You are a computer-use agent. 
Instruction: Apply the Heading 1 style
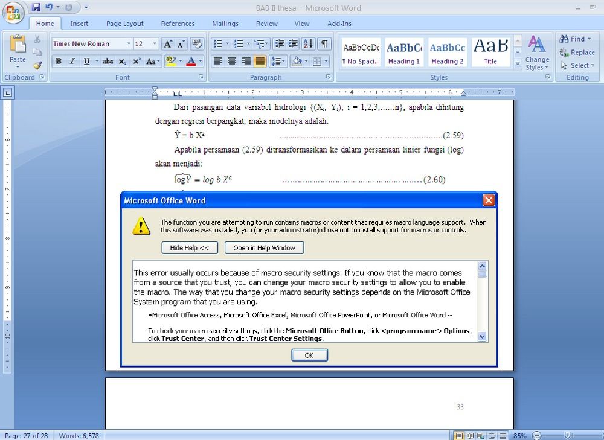tap(404, 53)
